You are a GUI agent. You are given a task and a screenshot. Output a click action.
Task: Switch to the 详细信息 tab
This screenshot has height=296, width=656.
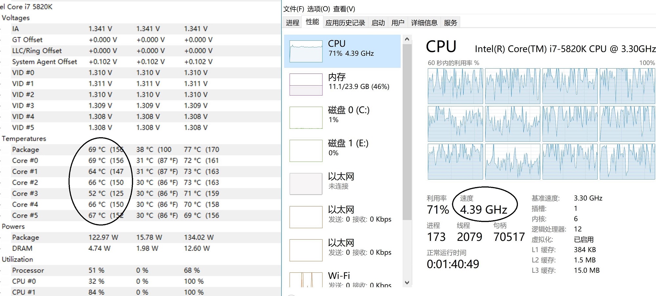pyautogui.click(x=424, y=22)
